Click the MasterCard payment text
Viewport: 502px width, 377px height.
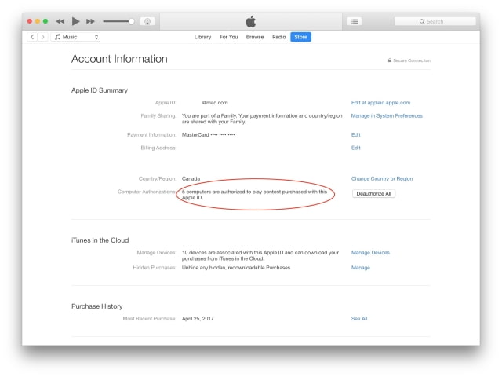coord(208,134)
